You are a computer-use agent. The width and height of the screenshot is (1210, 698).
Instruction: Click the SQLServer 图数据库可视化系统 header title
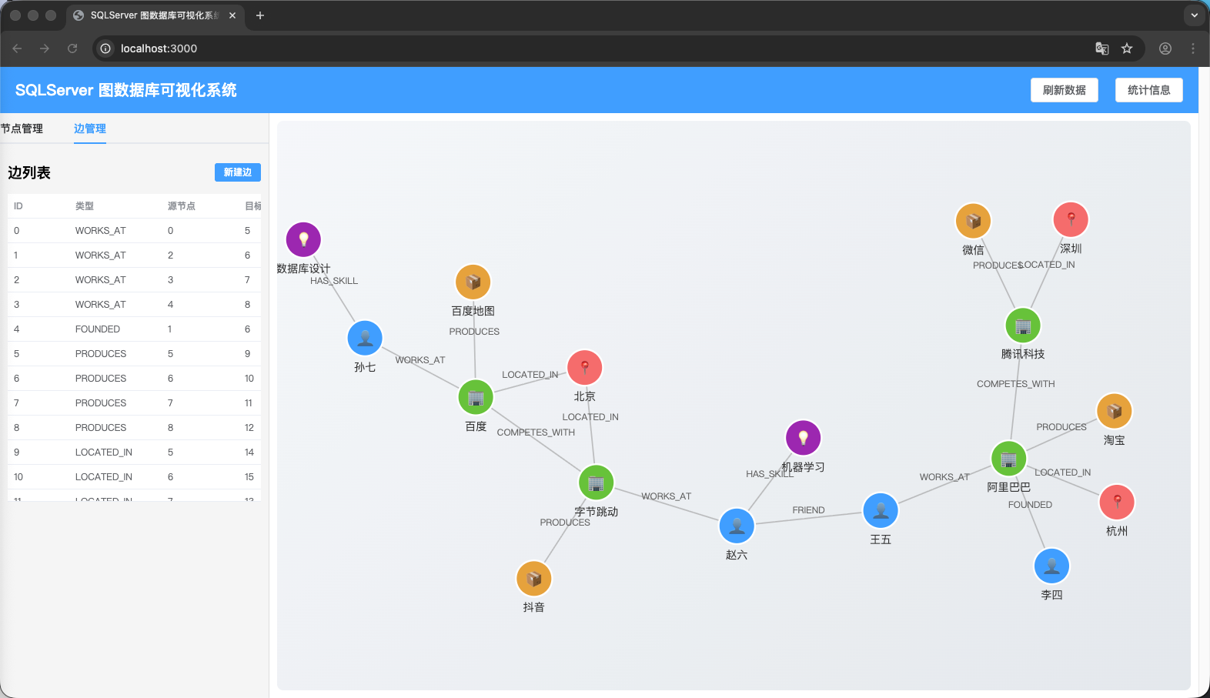click(126, 90)
